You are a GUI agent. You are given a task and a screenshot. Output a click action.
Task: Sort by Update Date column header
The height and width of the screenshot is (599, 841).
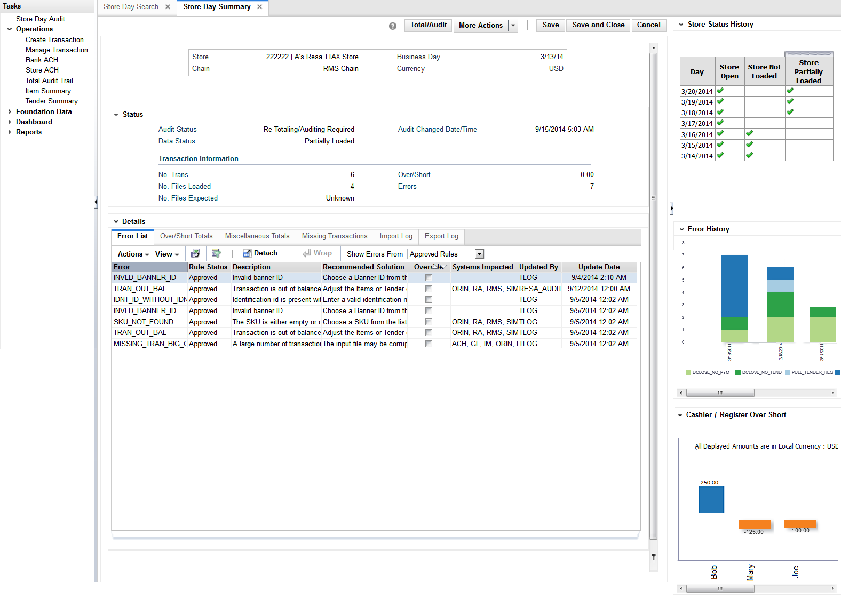coord(599,267)
